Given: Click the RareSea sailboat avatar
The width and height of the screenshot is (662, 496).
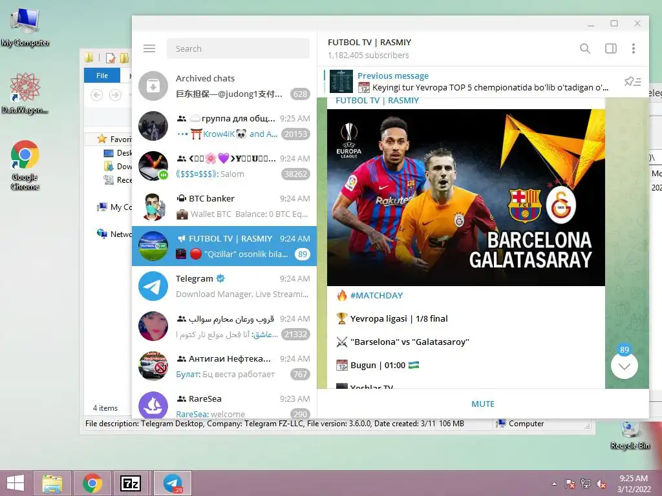Looking at the screenshot, I should point(153,405).
